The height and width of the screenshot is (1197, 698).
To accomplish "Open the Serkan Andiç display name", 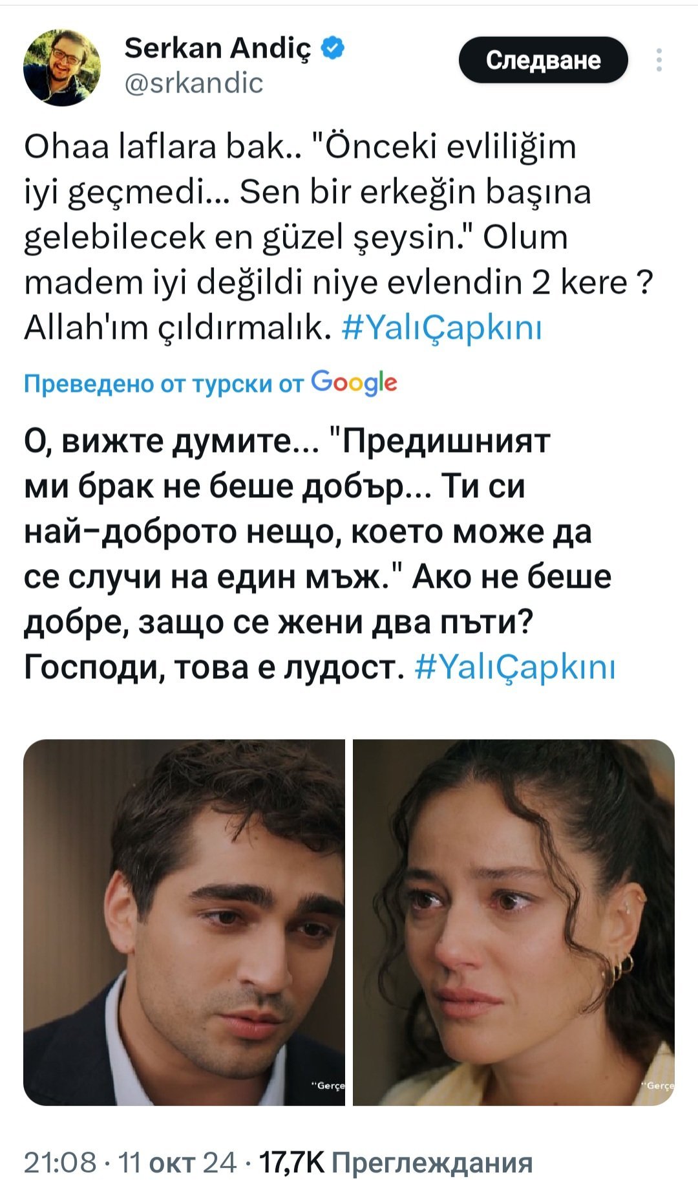I will point(218,48).
